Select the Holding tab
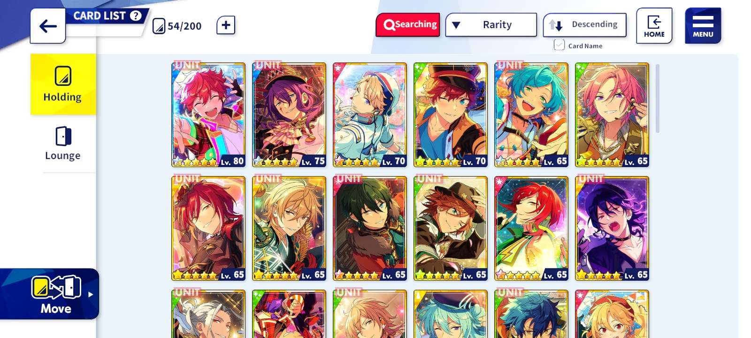Screen dimensions: 751x338 (x=63, y=84)
